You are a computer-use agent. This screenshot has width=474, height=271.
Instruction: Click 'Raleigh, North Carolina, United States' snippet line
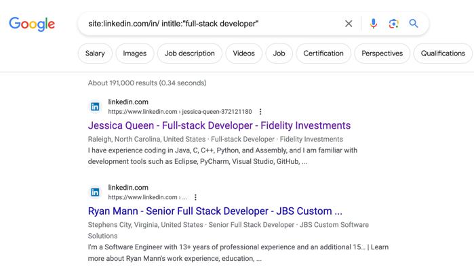[x=215, y=140]
